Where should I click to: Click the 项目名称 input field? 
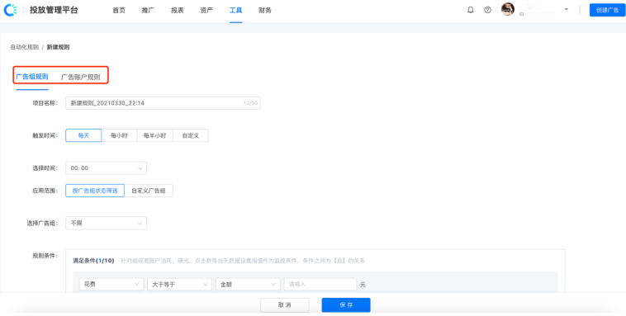click(x=163, y=103)
